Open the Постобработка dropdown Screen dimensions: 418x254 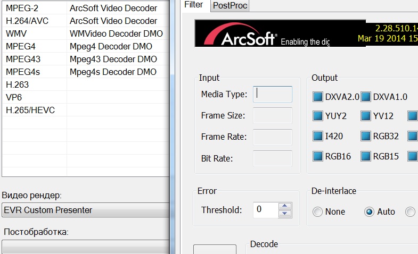tap(85, 247)
